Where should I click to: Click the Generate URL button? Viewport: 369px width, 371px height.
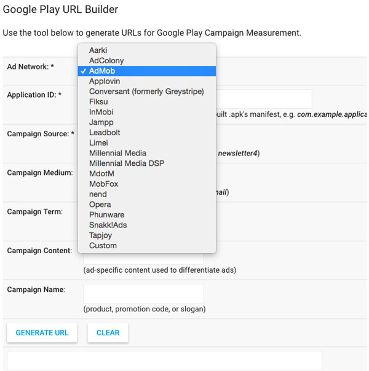42,332
